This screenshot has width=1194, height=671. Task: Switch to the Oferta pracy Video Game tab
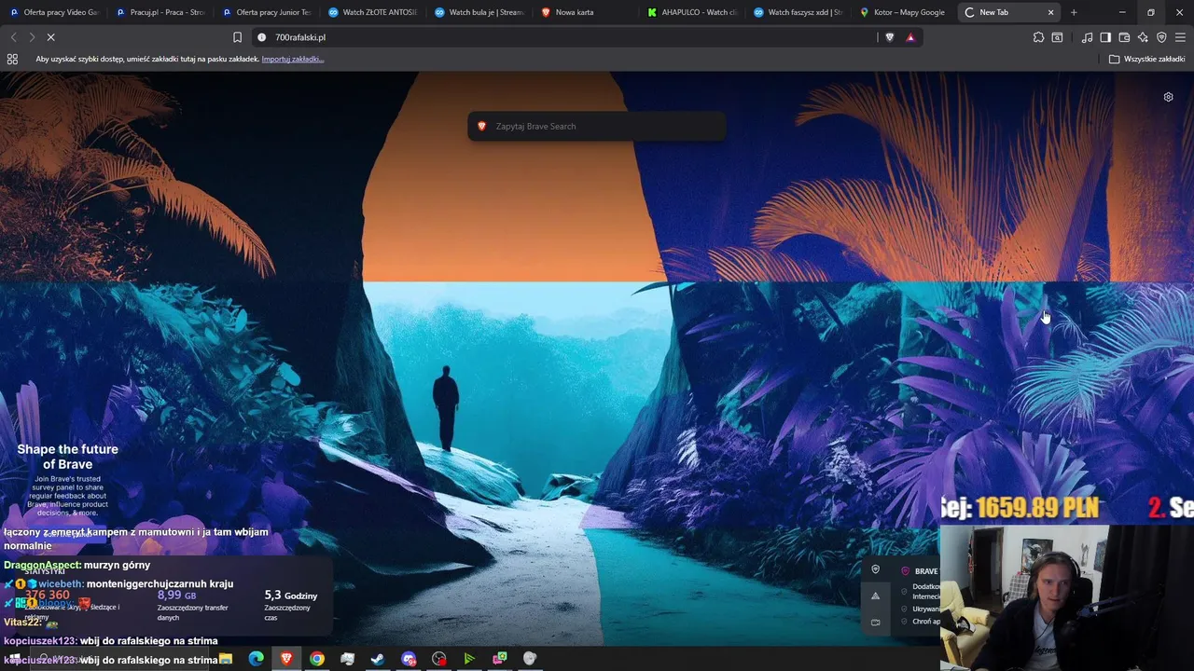pyautogui.click(x=54, y=12)
